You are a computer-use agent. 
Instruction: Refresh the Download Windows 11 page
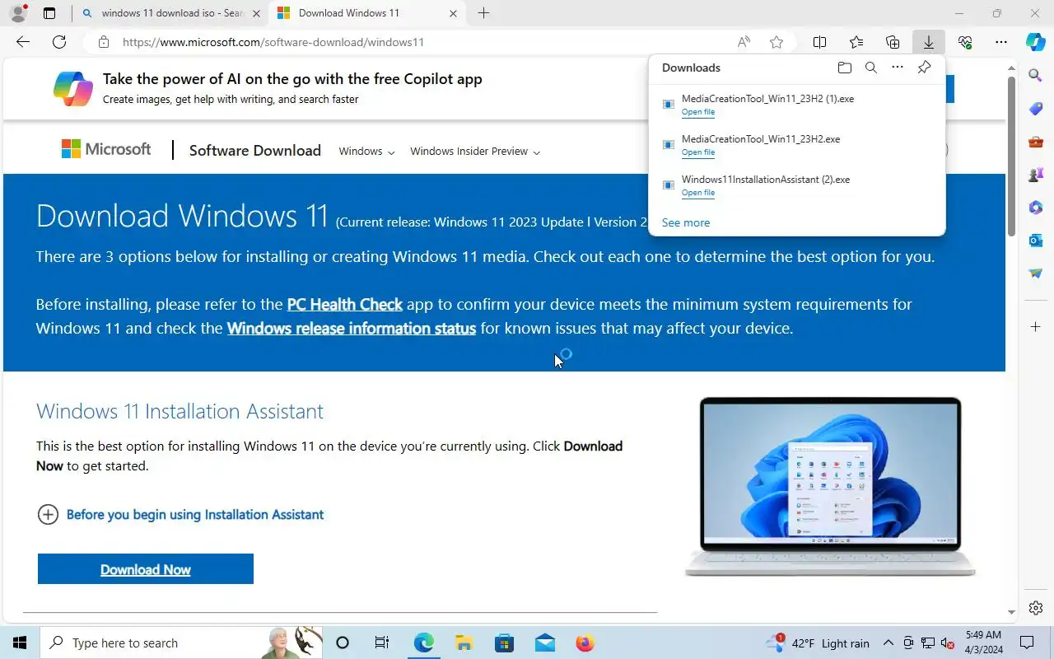[x=59, y=42]
